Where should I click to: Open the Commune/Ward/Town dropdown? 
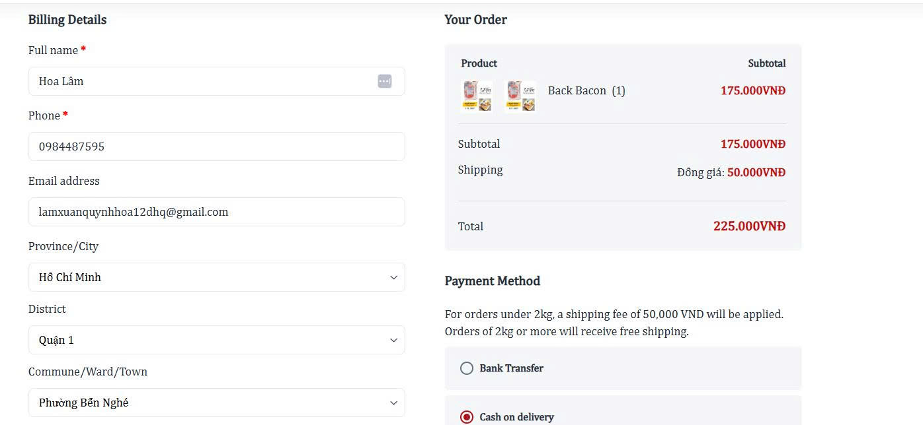tap(216, 403)
